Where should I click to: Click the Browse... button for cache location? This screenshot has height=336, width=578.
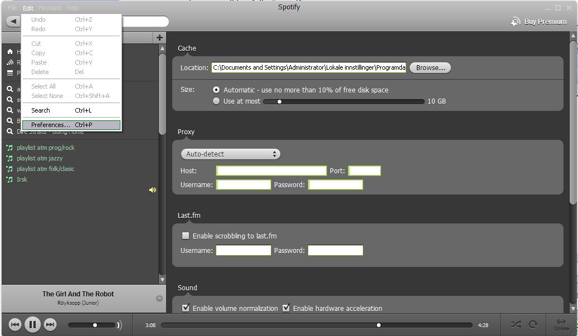pos(430,68)
